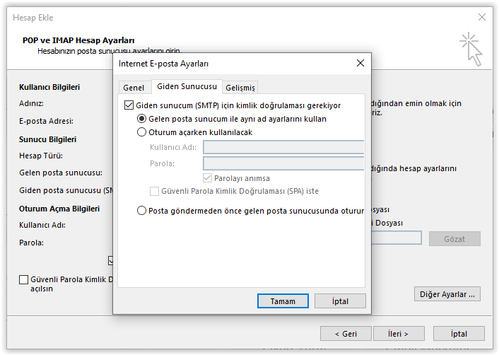Switch to the Genel tab
The image size is (499, 355).
coord(134,88)
